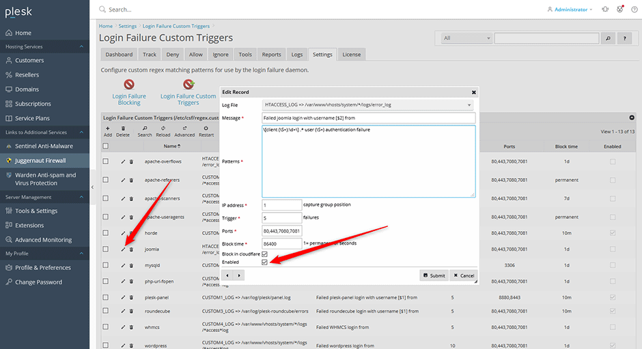
Task: Collapse the sidebar with the arrow handle
Action: pyautogui.click(x=92, y=187)
